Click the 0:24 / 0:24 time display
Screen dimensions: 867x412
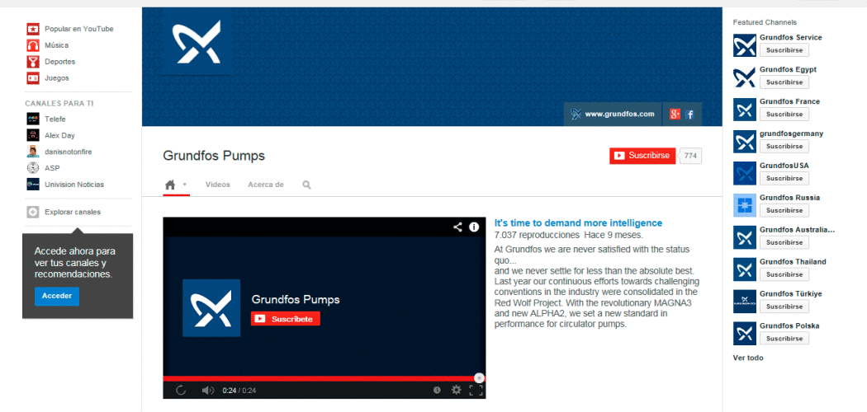click(x=239, y=391)
